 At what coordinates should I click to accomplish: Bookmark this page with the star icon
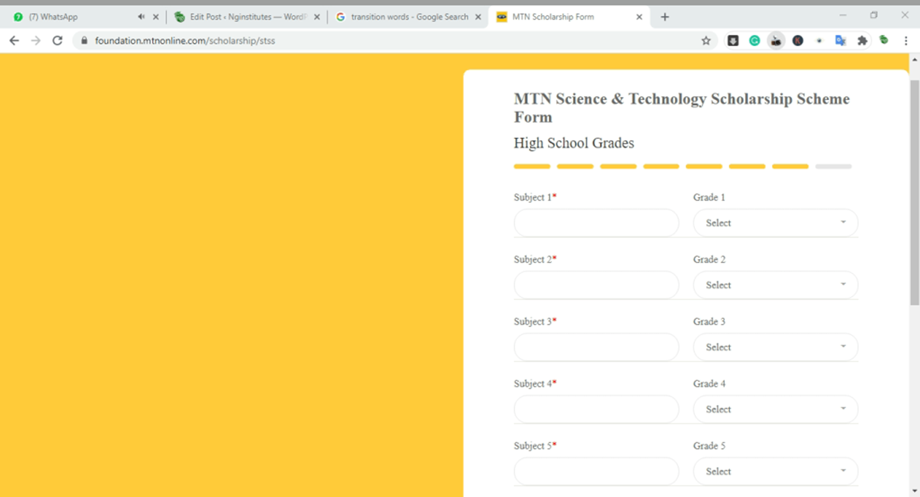coord(706,40)
